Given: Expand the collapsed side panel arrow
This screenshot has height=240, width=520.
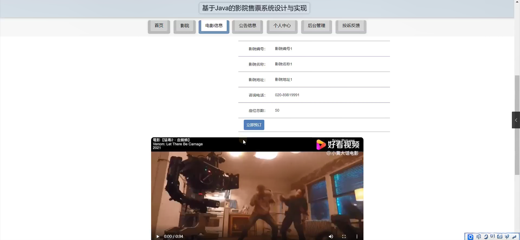Looking at the screenshot, I should coord(516,120).
